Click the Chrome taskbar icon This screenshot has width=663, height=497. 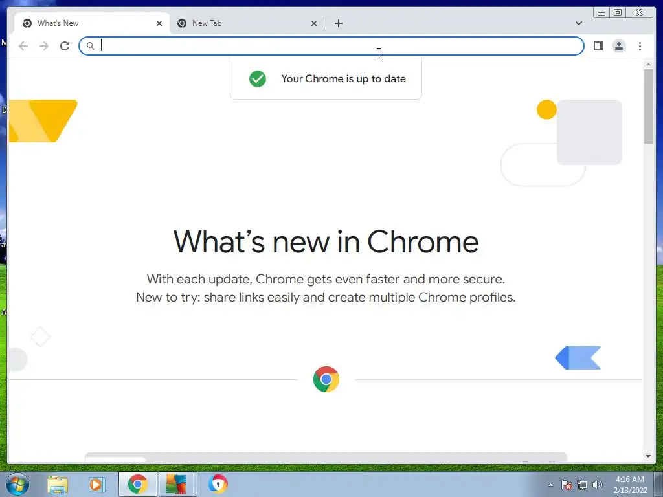point(137,484)
